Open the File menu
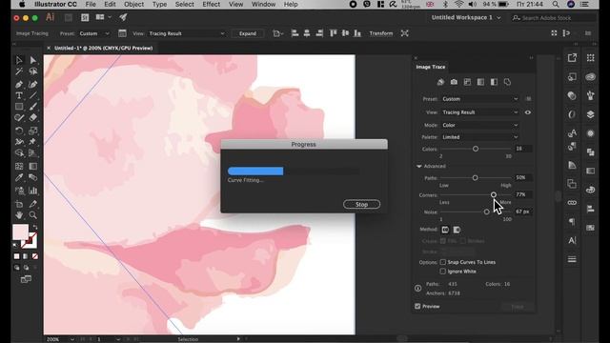The image size is (610, 343). tap(91, 5)
